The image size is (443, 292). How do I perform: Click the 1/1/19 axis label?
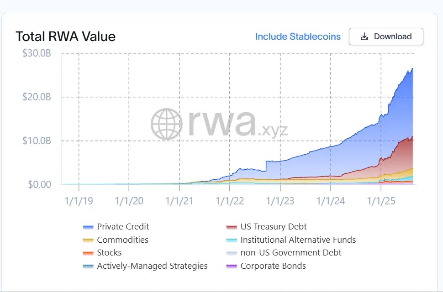click(x=79, y=200)
